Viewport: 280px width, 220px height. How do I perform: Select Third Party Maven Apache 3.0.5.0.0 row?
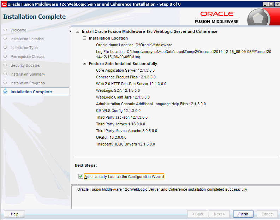(x=126, y=131)
